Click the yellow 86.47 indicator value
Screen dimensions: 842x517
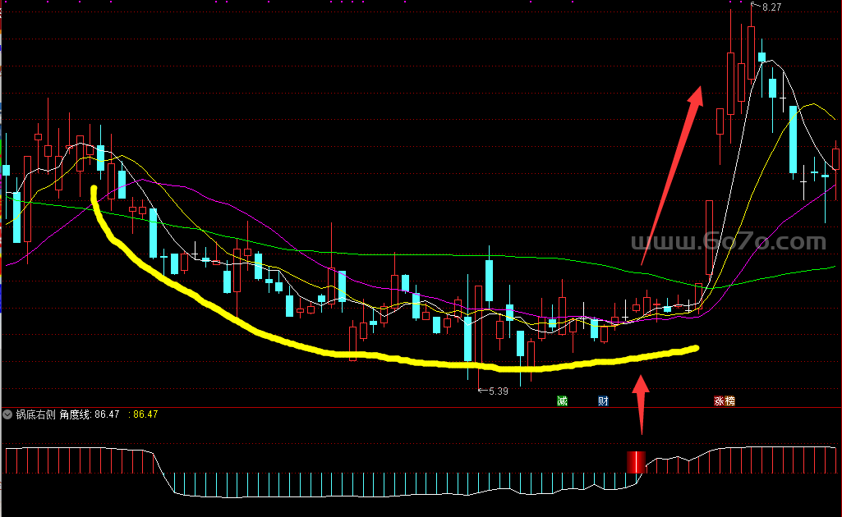pyautogui.click(x=145, y=415)
